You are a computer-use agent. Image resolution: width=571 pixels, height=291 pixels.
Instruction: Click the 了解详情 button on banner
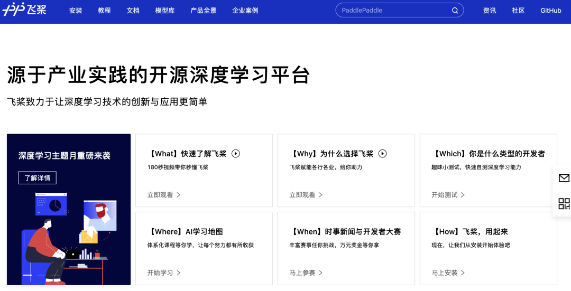click(x=38, y=178)
